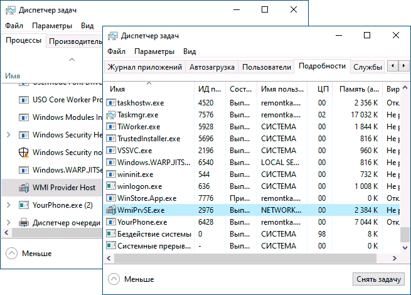Screen dimensions: 411x295
Task: Click the Снять задачу button
Action: pyautogui.click(x=378, y=279)
